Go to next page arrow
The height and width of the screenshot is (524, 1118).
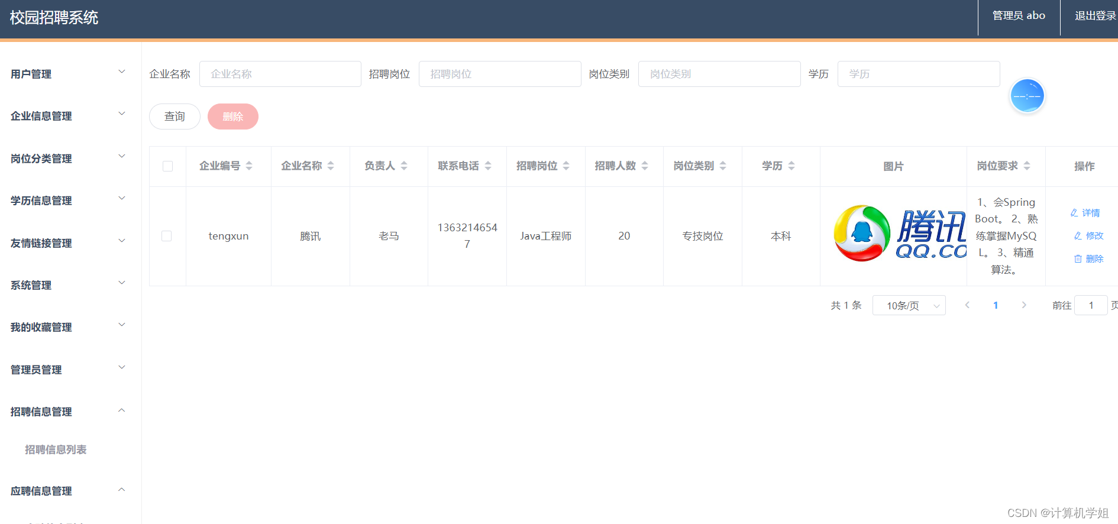1024,305
